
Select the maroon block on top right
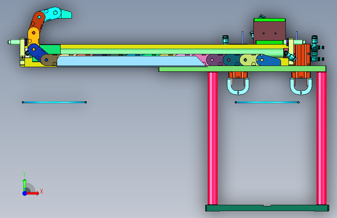269,31
